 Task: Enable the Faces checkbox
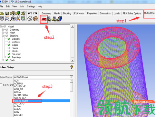[9, 48]
